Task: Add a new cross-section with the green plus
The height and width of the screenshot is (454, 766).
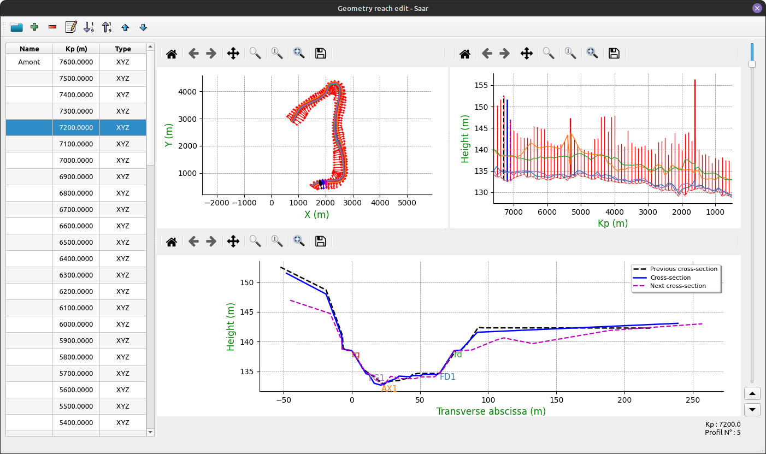Action: click(34, 27)
